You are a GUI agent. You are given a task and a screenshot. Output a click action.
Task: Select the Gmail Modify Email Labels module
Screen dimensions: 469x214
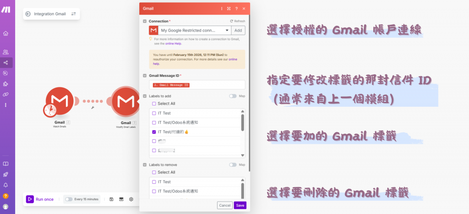125,102
